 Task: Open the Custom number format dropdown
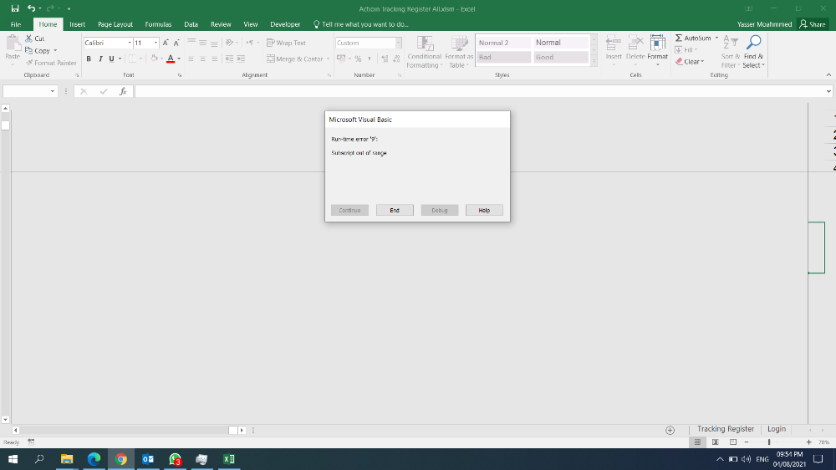tap(398, 43)
